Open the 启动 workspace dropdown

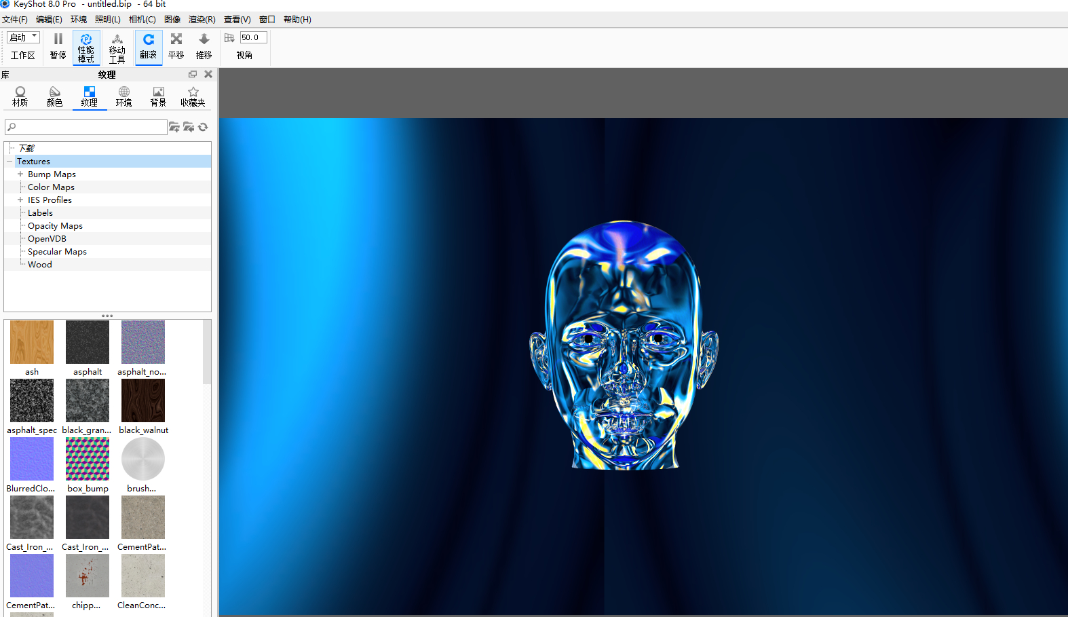click(x=23, y=37)
